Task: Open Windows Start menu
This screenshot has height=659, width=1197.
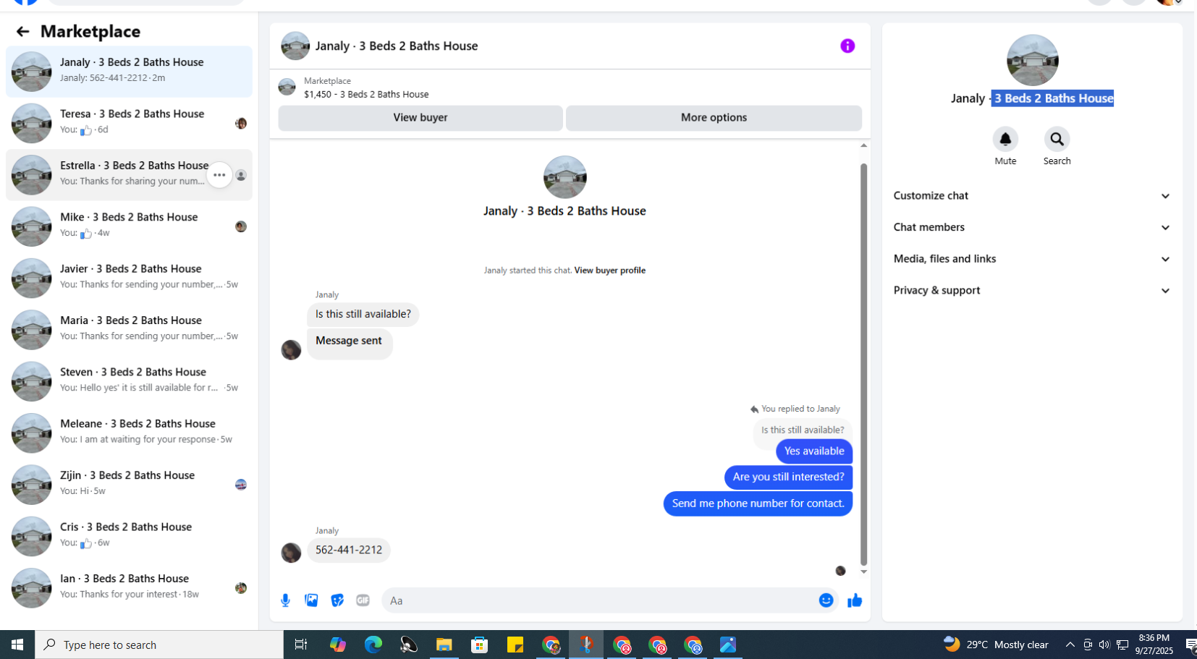Action: pyautogui.click(x=17, y=645)
